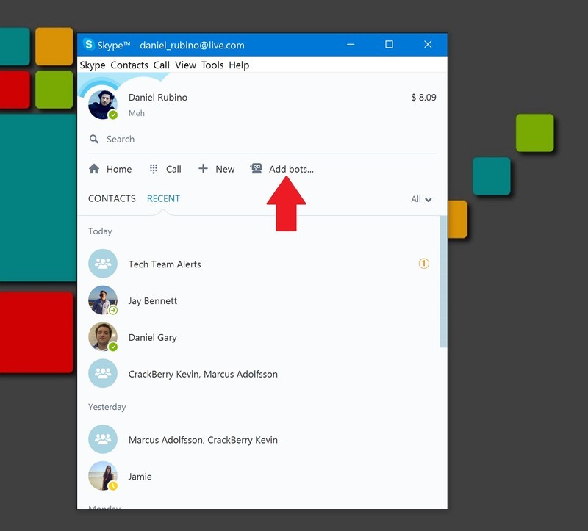Viewport: 588px width, 531px height.
Task: Click Daniel Rubino's online status badge
Action: pyautogui.click(x=114, y=115)
